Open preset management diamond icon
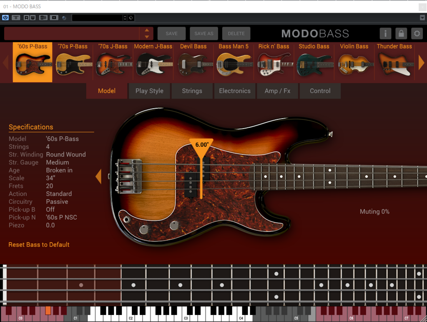The image size is (427, 322). (x=131, y=17)
